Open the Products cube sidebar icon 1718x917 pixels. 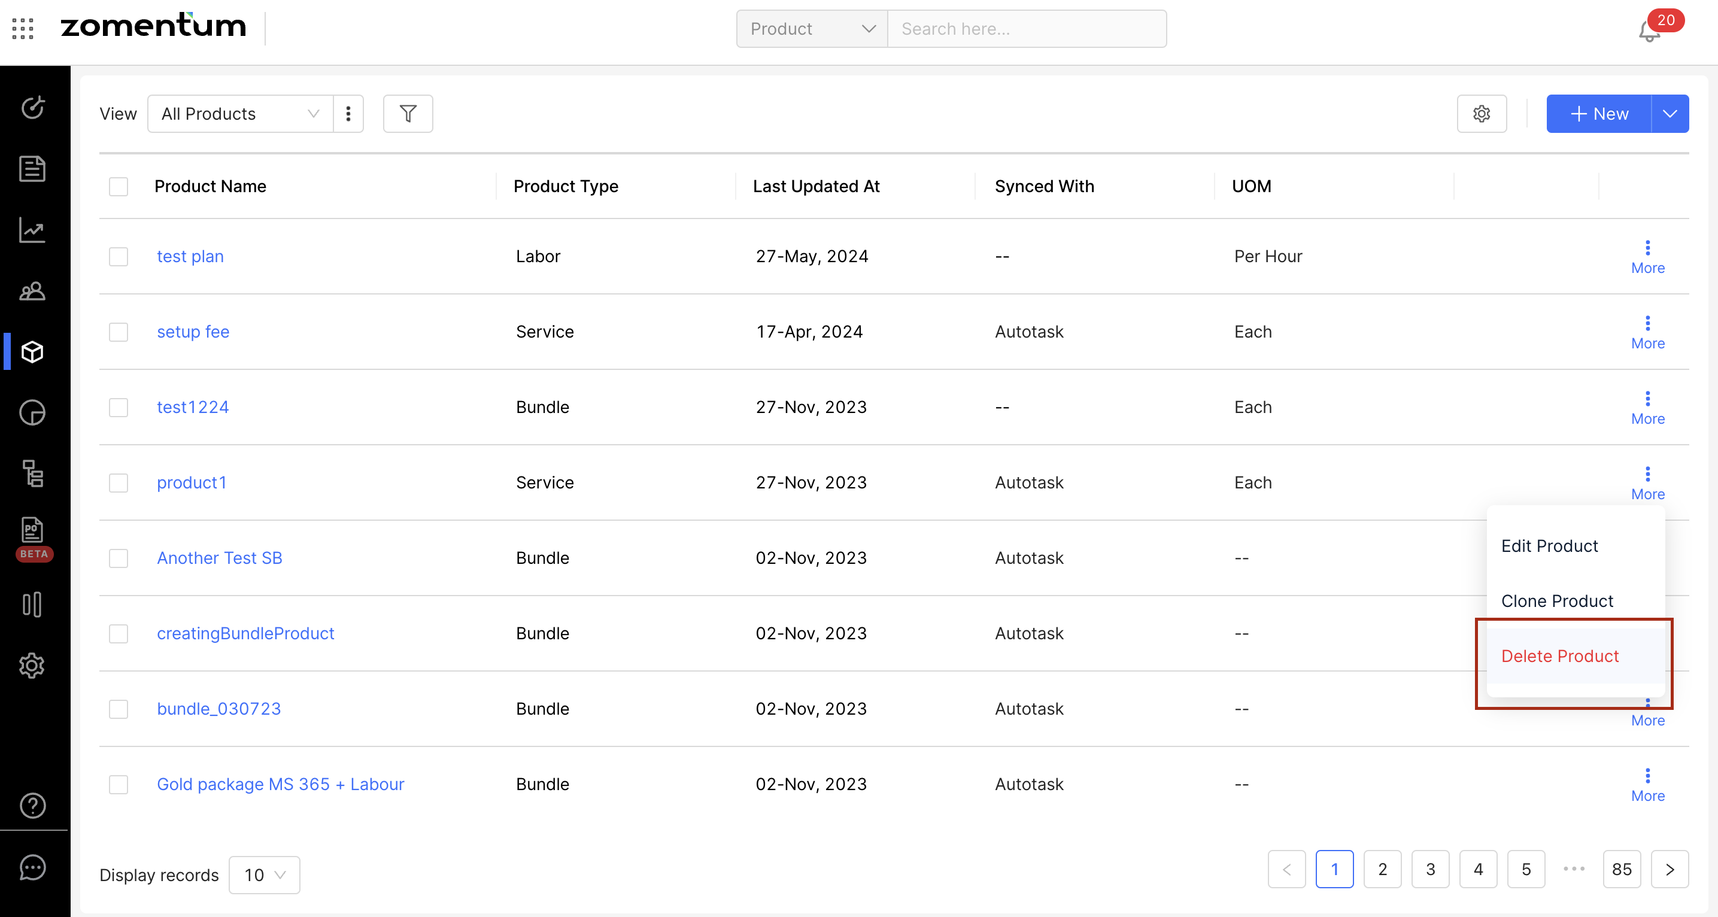coord(32,351)
